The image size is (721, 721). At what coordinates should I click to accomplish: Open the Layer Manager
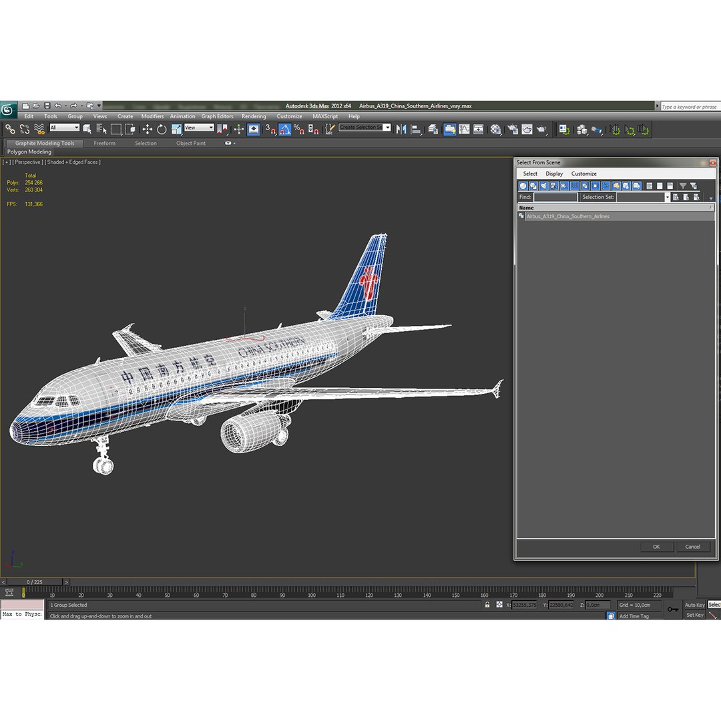tap(433, 130)
